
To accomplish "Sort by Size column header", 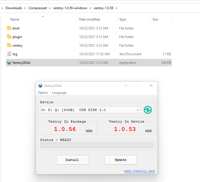I will tap(155, 19).
